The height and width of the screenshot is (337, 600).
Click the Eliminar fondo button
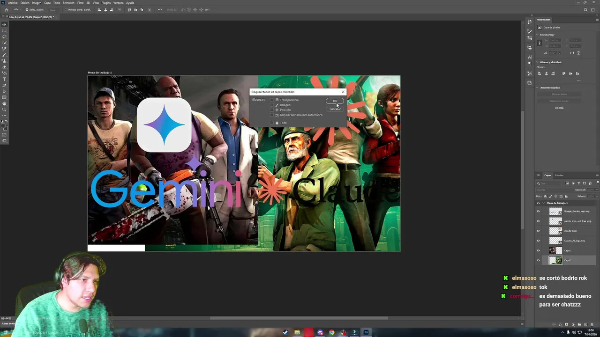coord(559,94)
